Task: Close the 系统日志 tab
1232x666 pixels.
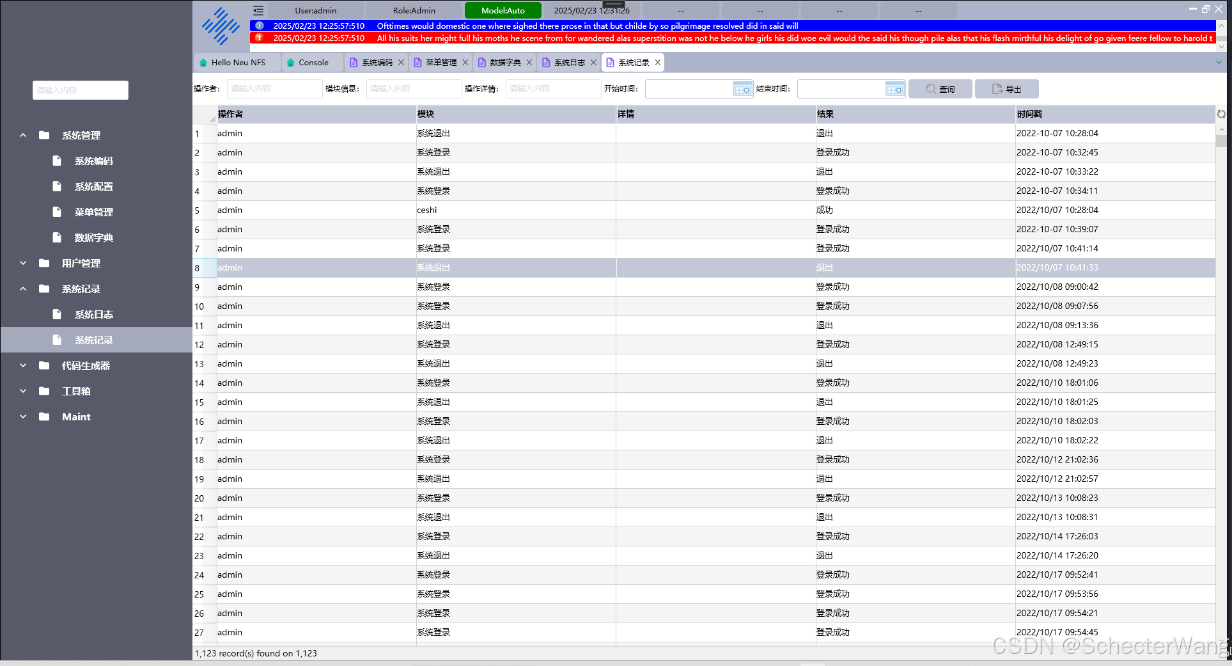Action: (593, 62)
